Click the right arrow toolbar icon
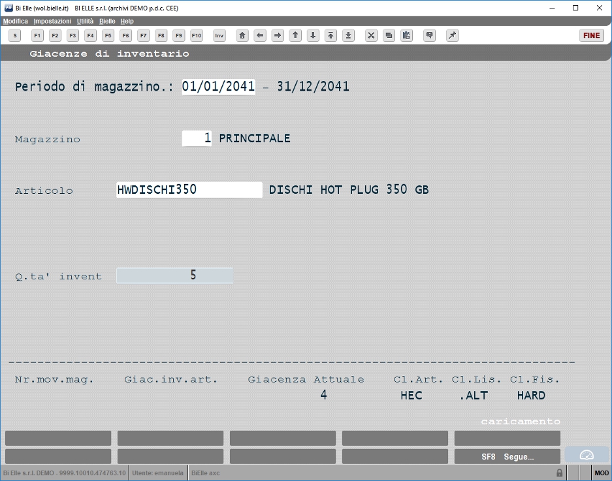The height and width of the screenshot is (481, 612). coord(278,35)
